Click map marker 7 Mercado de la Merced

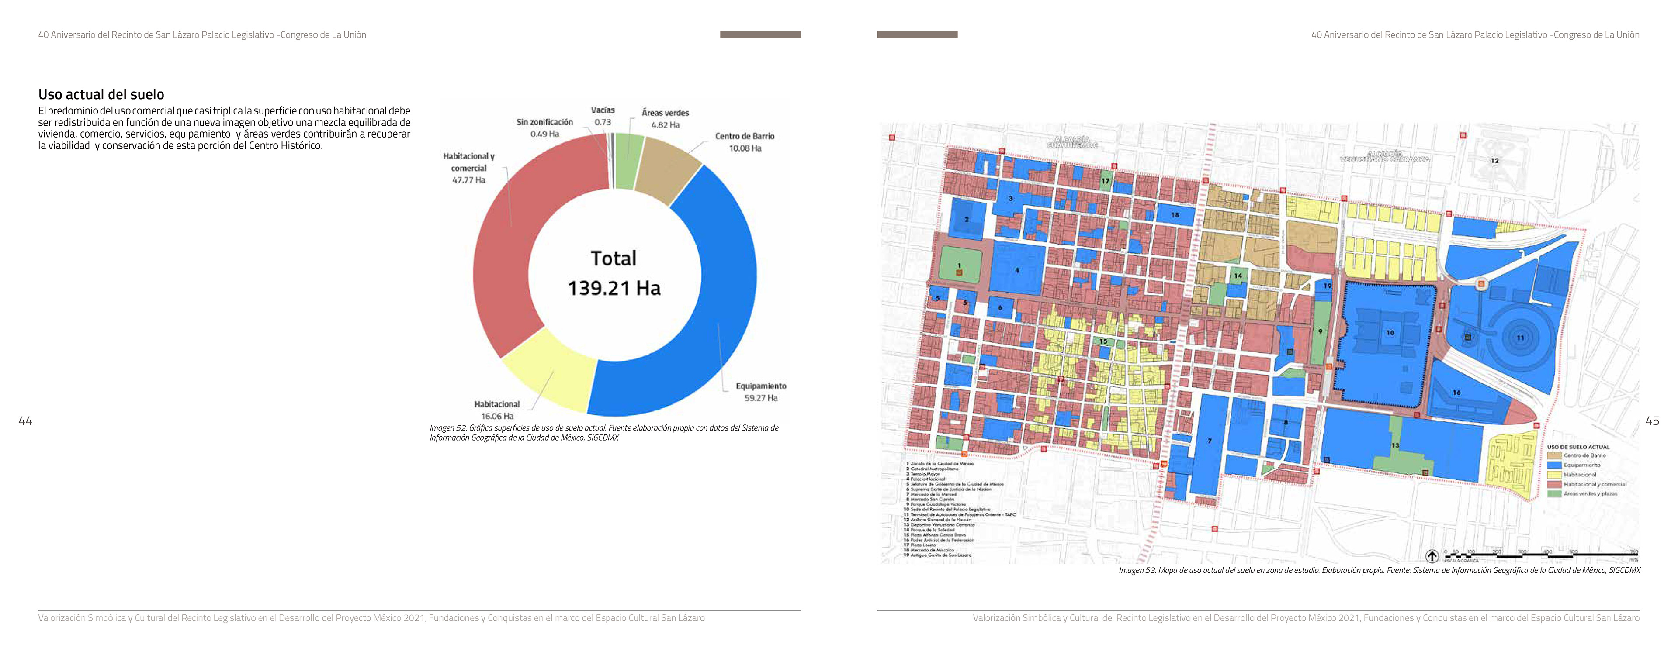pos(1210,441)
